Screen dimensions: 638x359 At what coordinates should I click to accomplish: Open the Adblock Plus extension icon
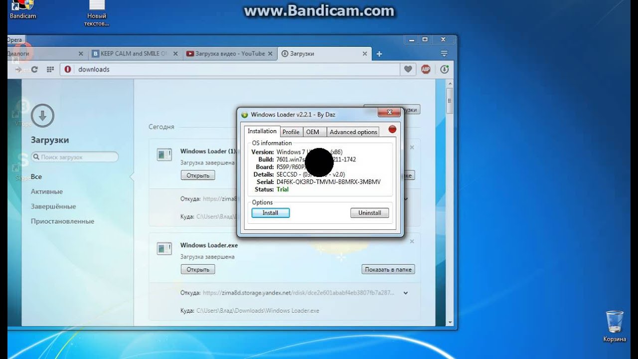(x=426, y=69)
